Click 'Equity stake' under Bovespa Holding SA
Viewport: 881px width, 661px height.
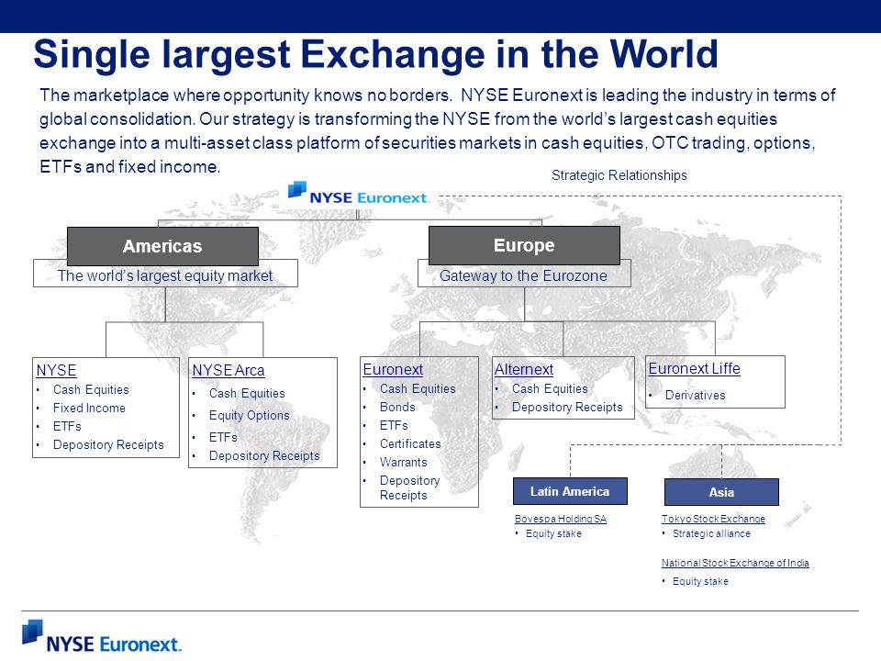[x=553, y=533]
